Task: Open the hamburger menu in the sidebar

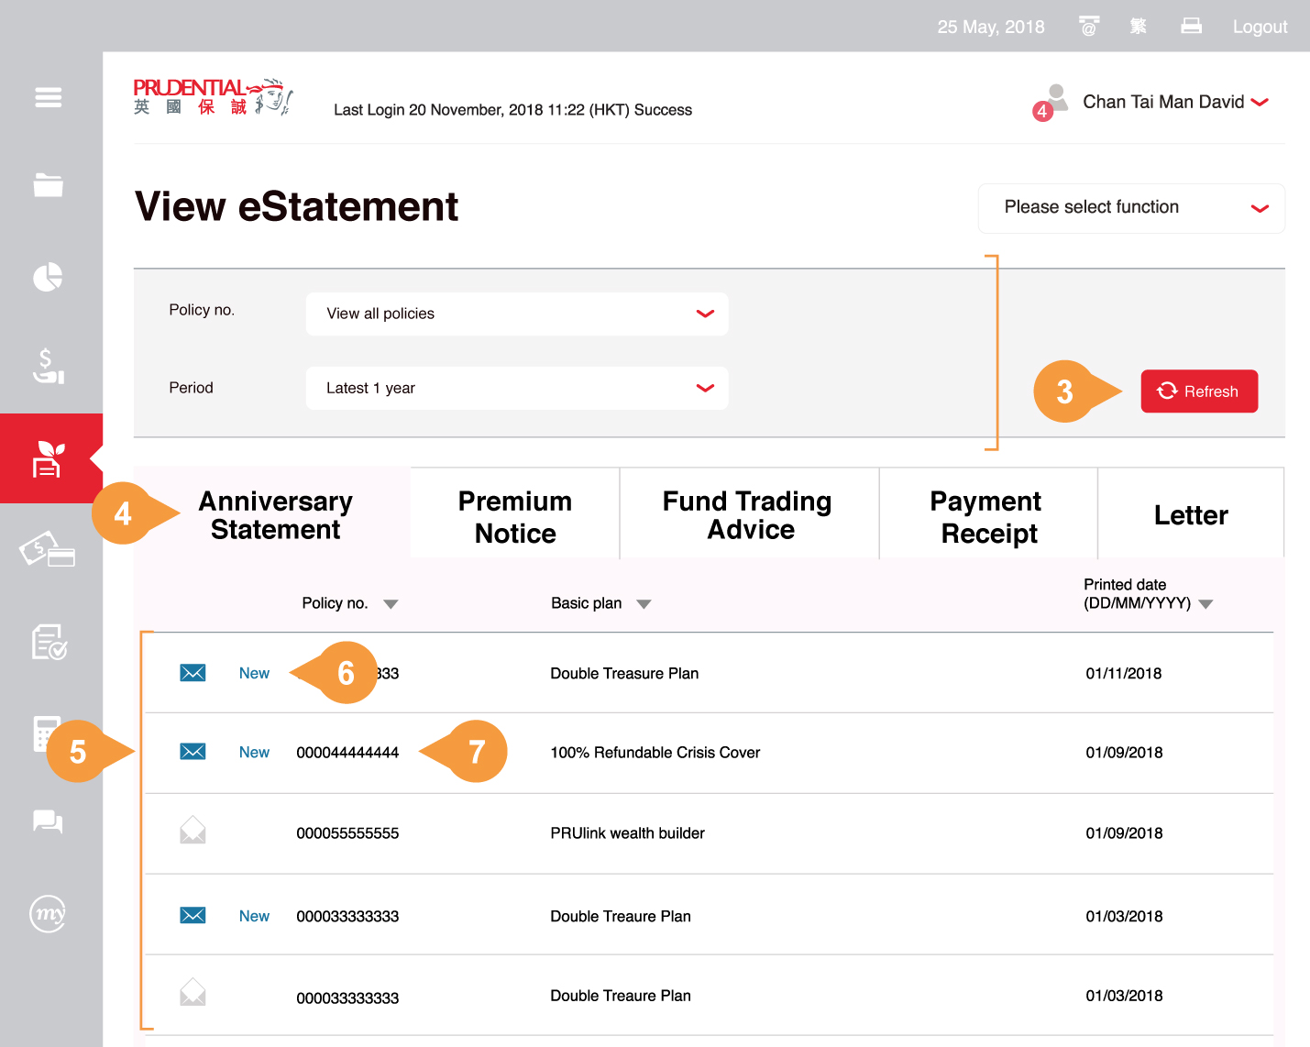Action: click(x=49, y=97)
